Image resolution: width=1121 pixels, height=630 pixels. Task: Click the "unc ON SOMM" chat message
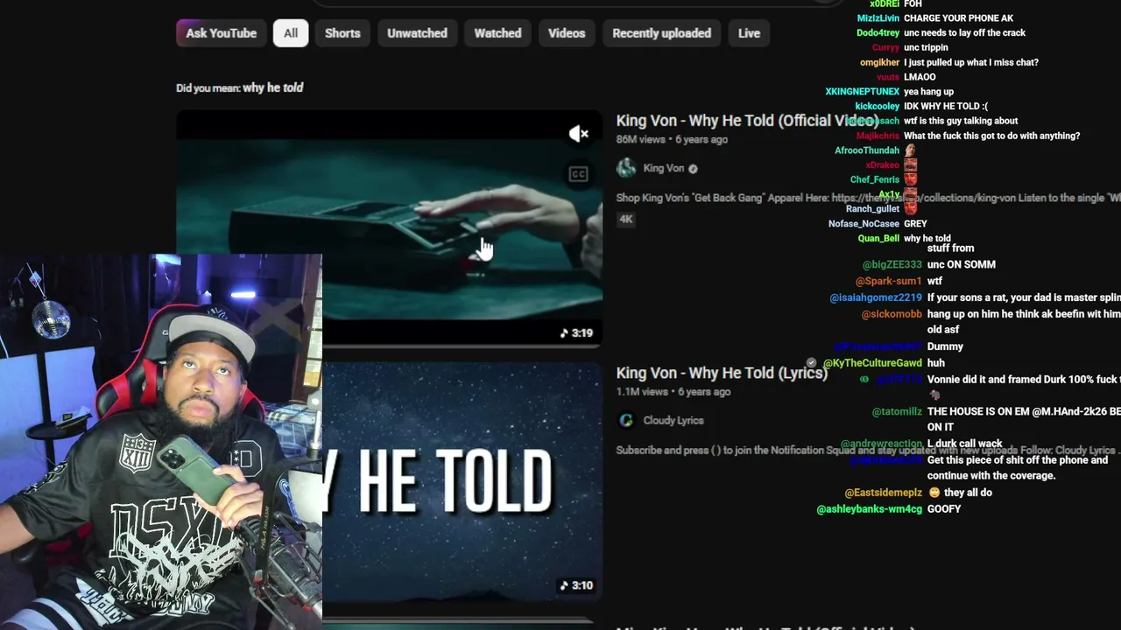pyautogui.click(x=962, y=264)
